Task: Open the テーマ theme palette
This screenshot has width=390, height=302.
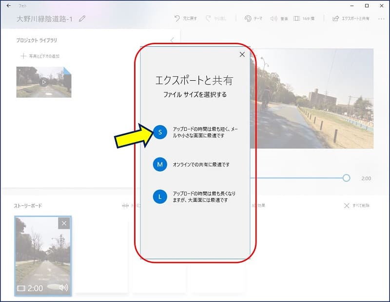Action: [253, 18]
